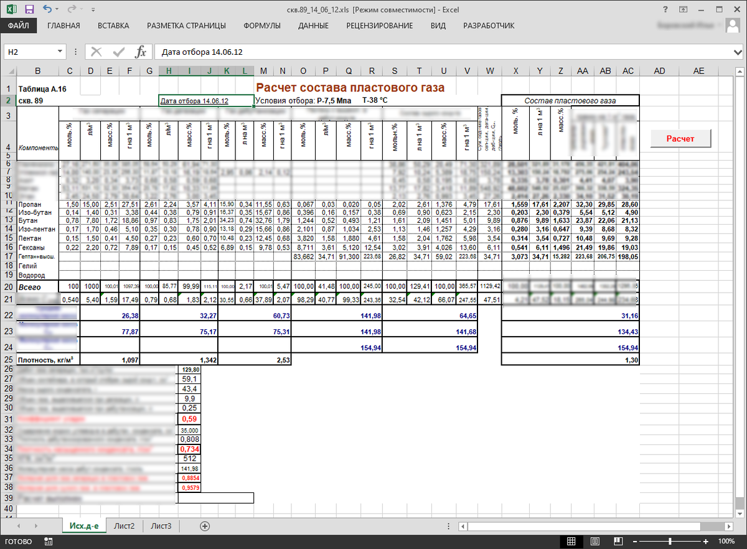The height and width of the screenshot is (549, 747).
Task: Click the Ribbon Display Options icon
Action: point(684,9)
